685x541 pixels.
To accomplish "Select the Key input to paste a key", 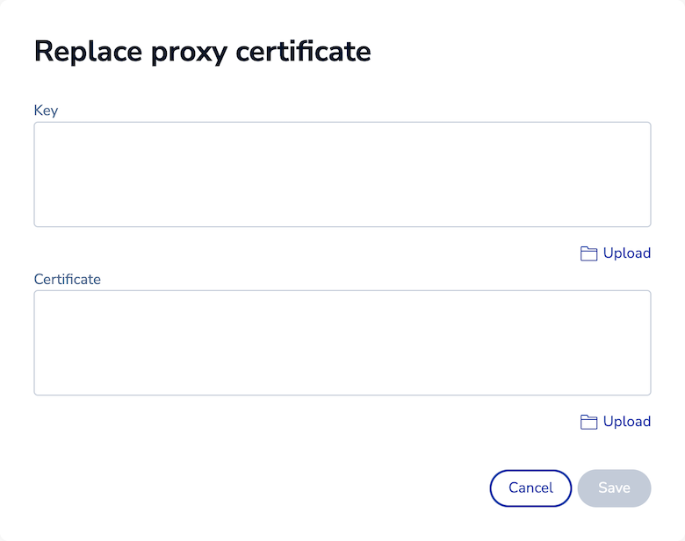I will pos(342,174).
